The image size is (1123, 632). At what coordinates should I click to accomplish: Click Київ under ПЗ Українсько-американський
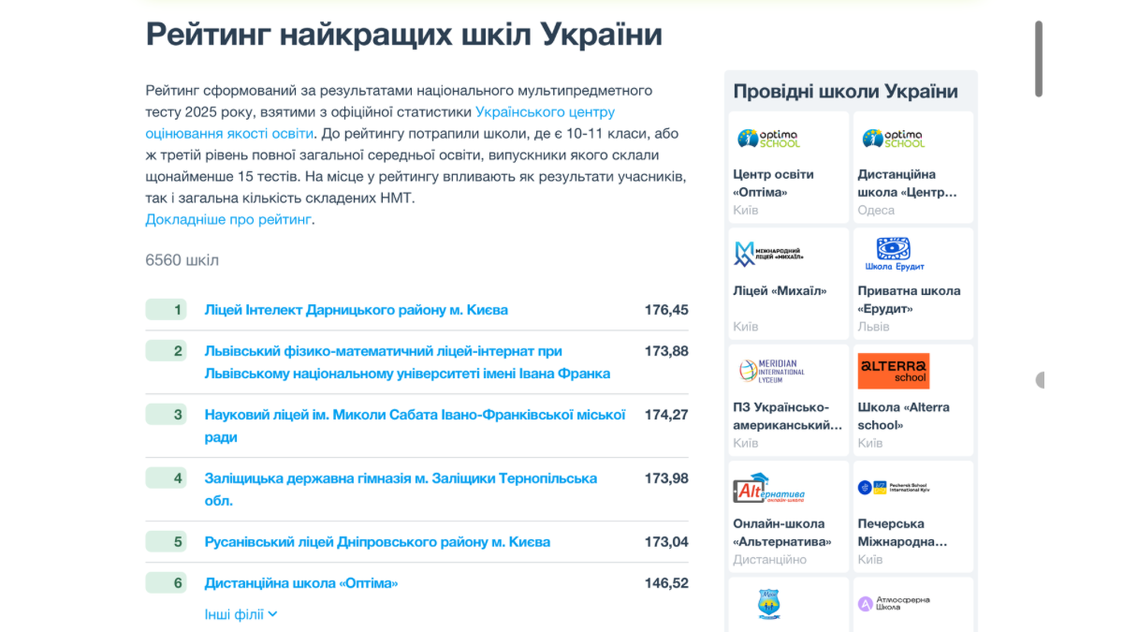746,444
